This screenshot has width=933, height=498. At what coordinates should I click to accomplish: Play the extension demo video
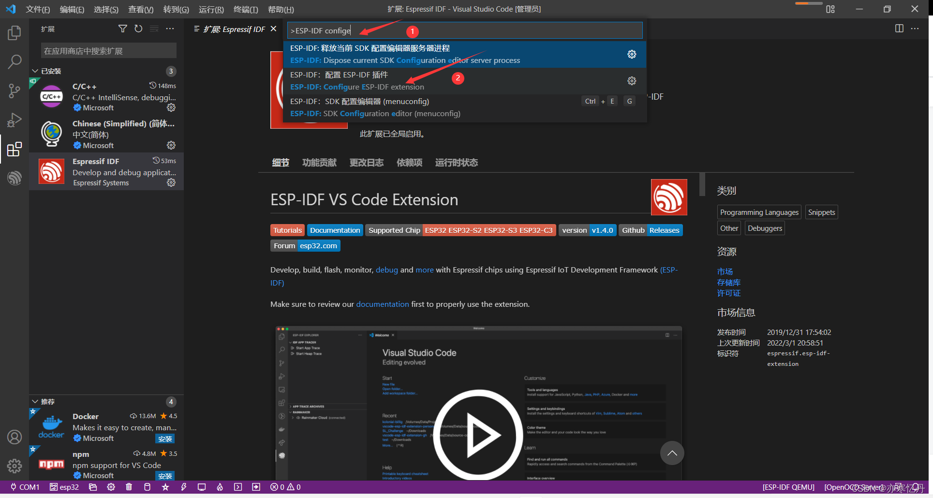pyautogui.click(x=478, y=436)
